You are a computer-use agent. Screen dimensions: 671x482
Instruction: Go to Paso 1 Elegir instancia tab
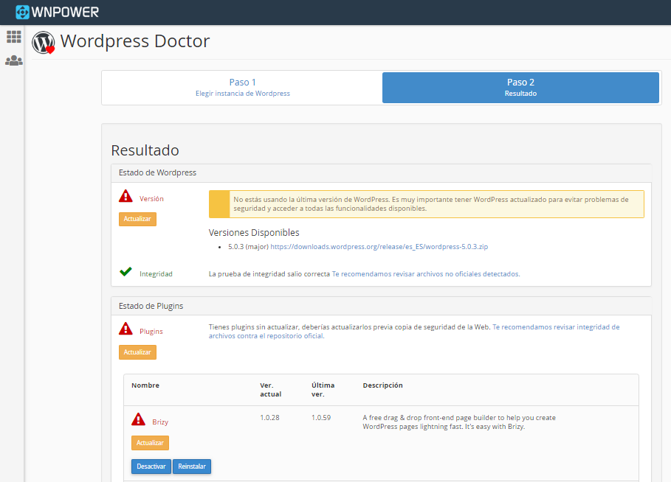(x=243, y=88)
